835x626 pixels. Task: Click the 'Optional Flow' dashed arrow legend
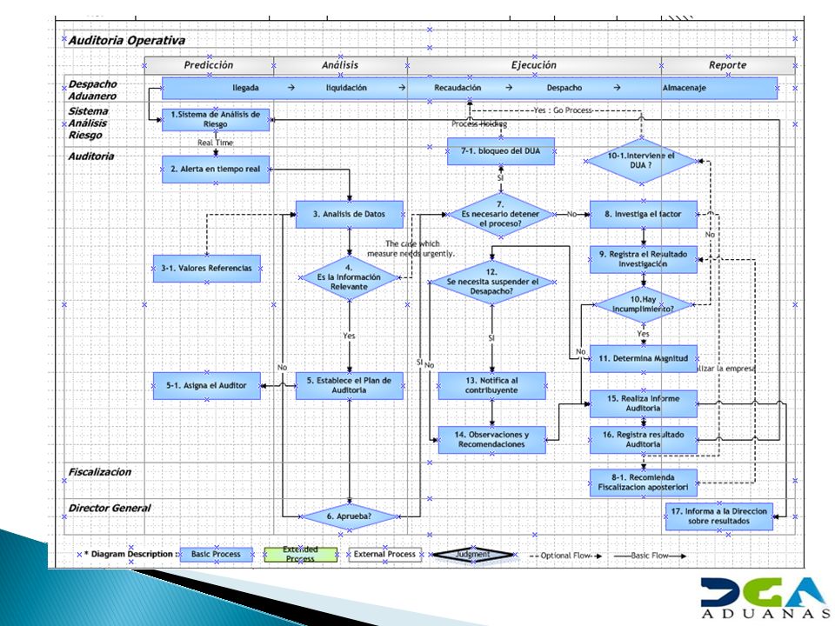(565, 556)
